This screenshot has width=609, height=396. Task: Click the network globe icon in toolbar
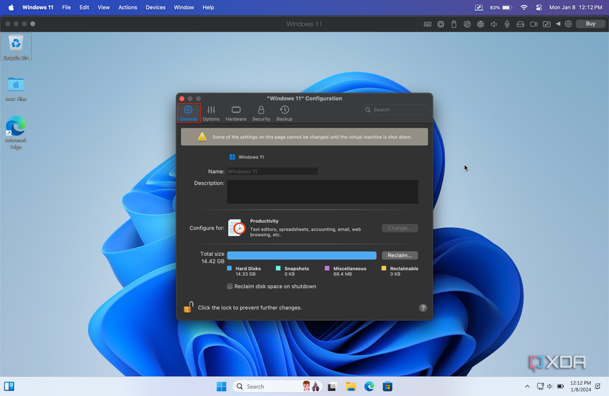[x=481, y=24]
